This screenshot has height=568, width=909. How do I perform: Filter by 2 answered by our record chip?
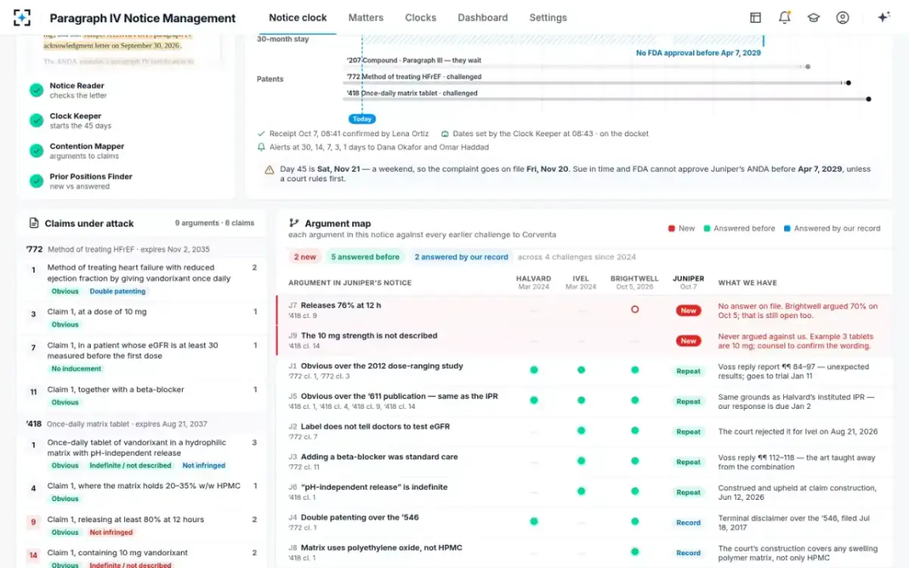pyautogui.click(x=461, y=257)
